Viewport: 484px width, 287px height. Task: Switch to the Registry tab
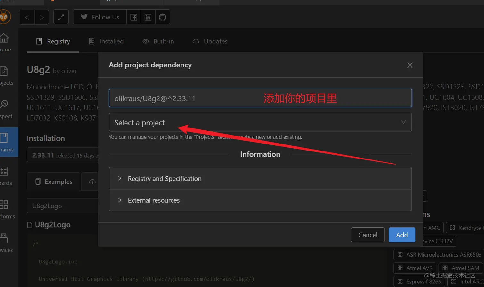53,42
